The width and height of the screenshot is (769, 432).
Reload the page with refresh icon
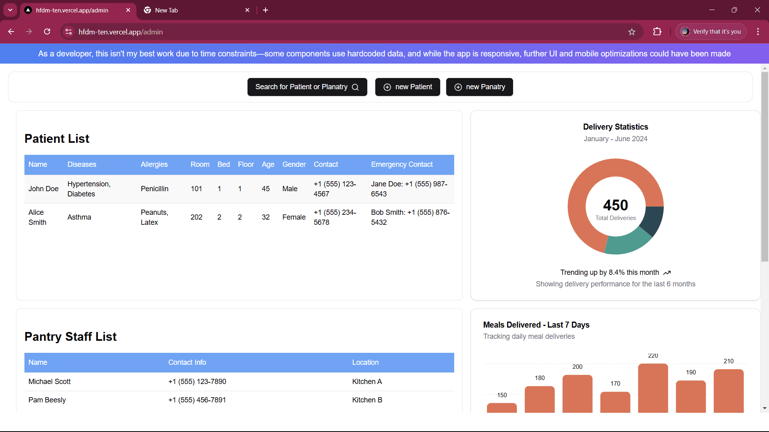47,32
